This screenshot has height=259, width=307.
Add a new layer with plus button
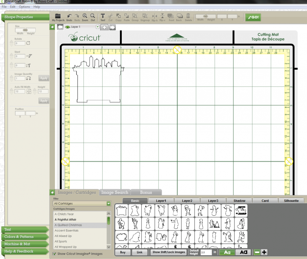point(104,27)
